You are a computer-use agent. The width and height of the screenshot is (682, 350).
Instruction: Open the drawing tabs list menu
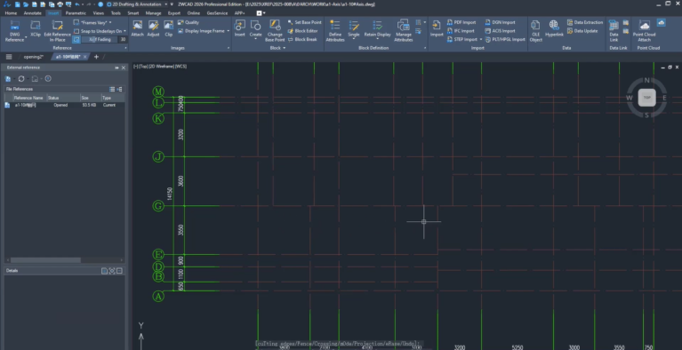(9, 57)
